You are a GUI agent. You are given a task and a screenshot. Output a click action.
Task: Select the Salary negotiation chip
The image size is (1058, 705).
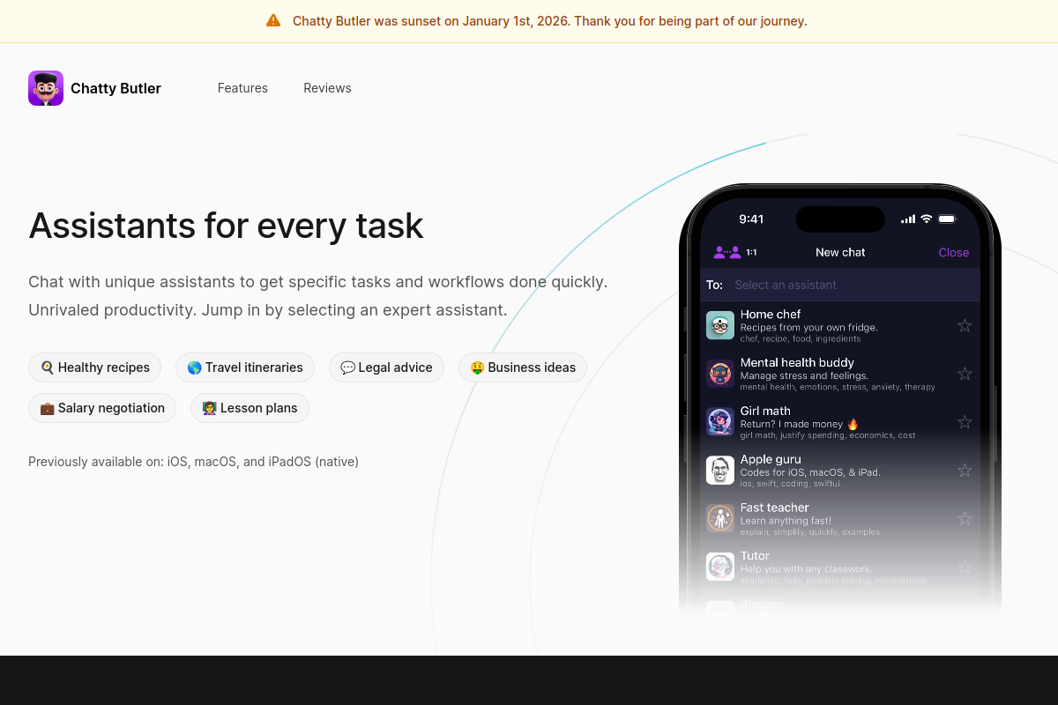pos(102,408)
